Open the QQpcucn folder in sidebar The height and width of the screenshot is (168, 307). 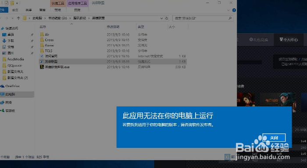click(12, 66)
